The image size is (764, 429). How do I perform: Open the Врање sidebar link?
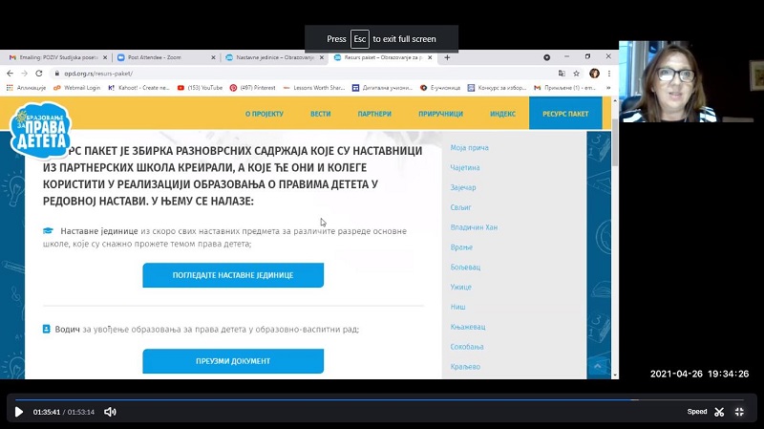(x=461, y=247)
